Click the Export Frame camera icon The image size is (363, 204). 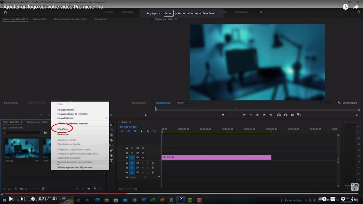point(292,115)
